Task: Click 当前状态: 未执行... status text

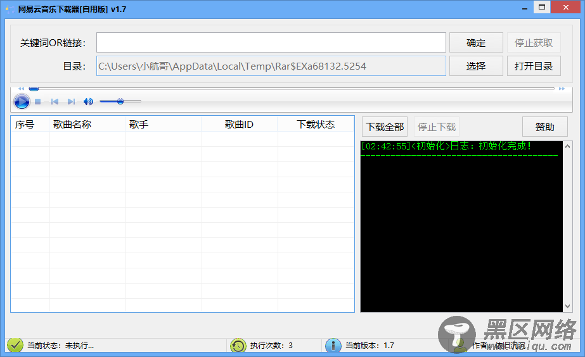Action: (60, 346)
